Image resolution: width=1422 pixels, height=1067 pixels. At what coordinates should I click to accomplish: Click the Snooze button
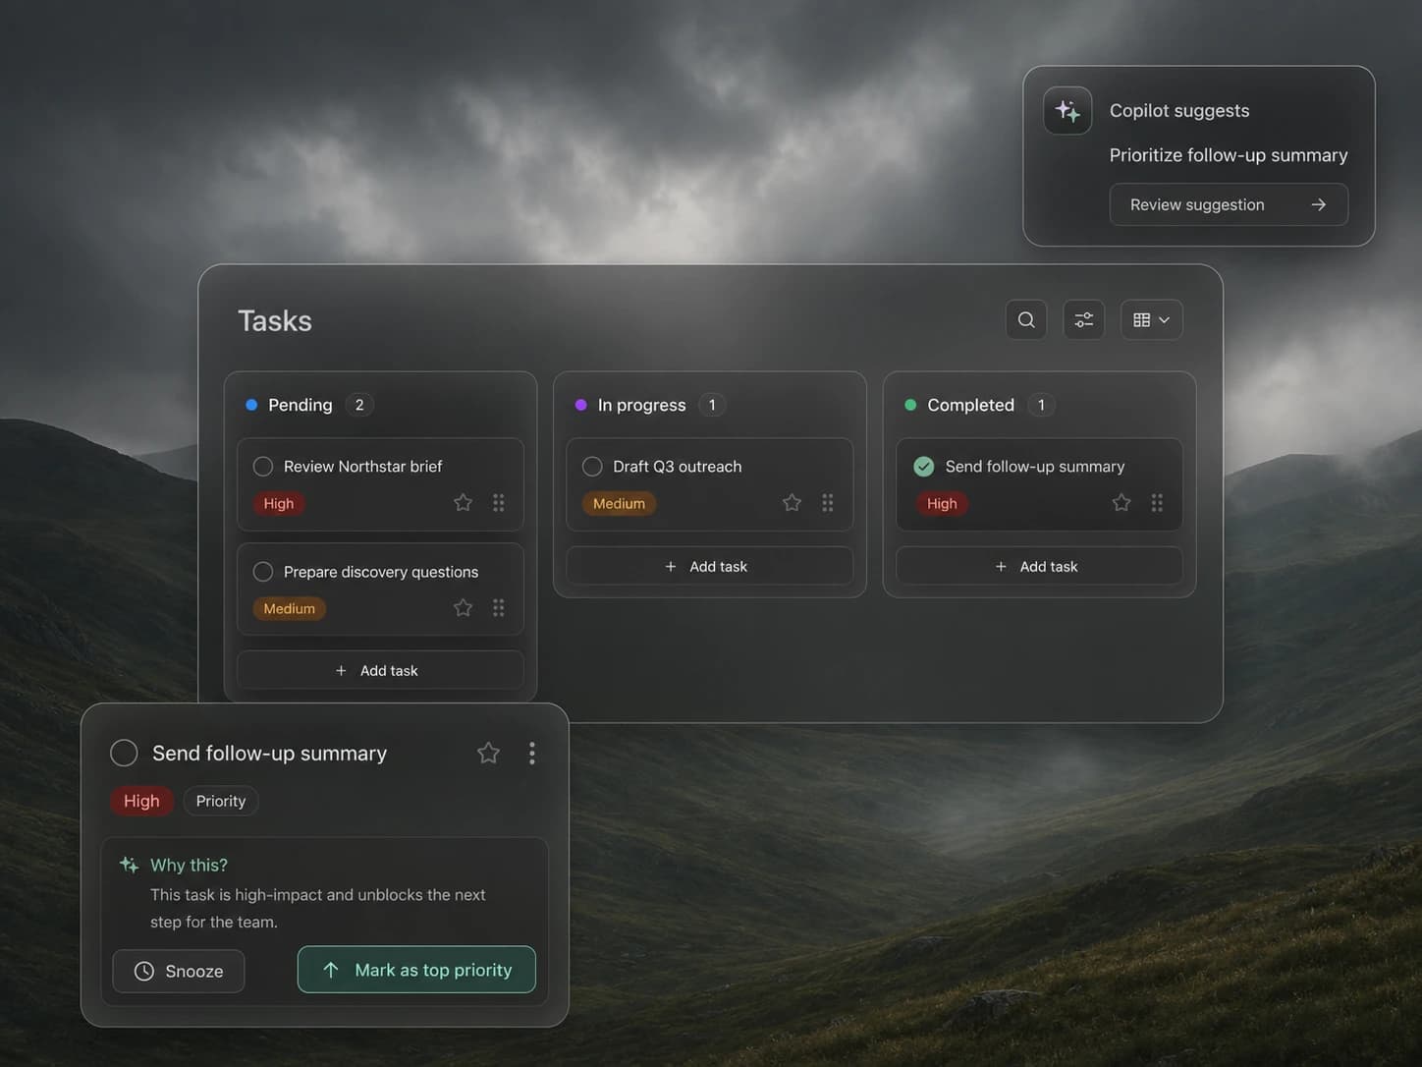tap(179, 971)
